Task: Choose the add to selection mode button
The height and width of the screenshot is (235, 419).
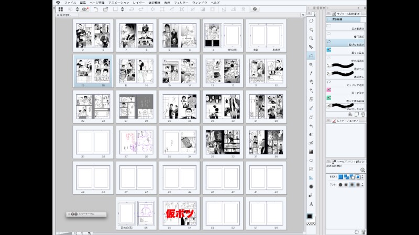Action: (346, 177)
